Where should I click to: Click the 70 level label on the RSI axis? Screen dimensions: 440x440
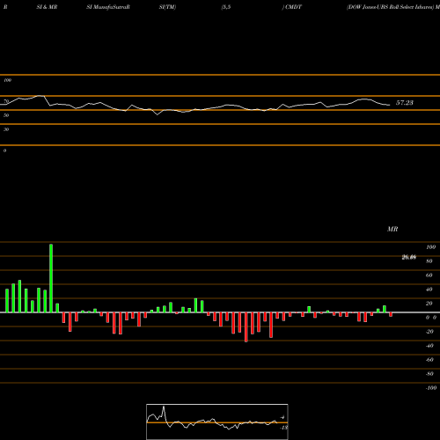(x=6, y=101)
